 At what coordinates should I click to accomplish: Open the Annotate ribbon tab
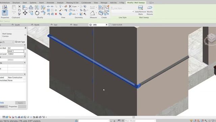[50, 3]
